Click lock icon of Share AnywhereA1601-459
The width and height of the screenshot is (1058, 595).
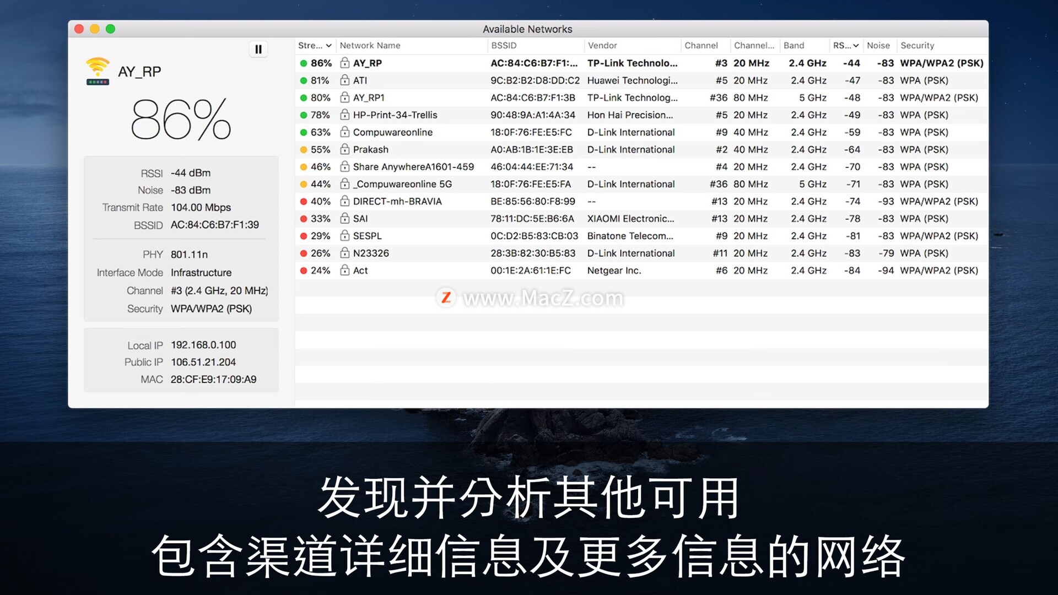pyautogui.click(x=345, y=166)
